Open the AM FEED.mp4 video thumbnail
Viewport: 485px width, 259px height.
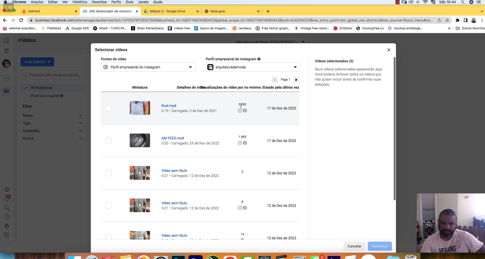pyautogui.click(x=140, y=141)
